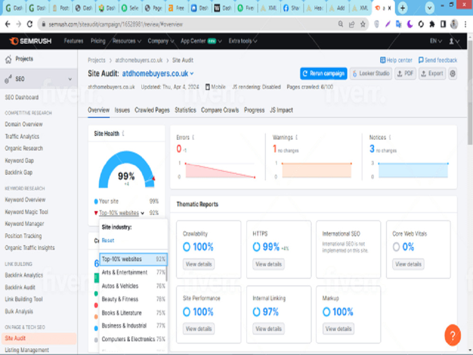Switch to the Progress tab
The width and height of the screenshot is (473, 355).
[x=254, y=110]
